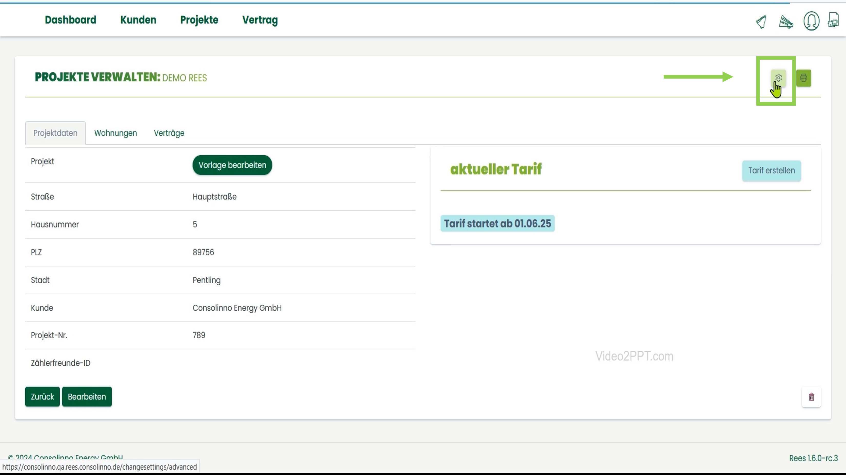This screenshot has height=475, width=846.
Task: Open project settings gear icon
Action: (778, 78)
